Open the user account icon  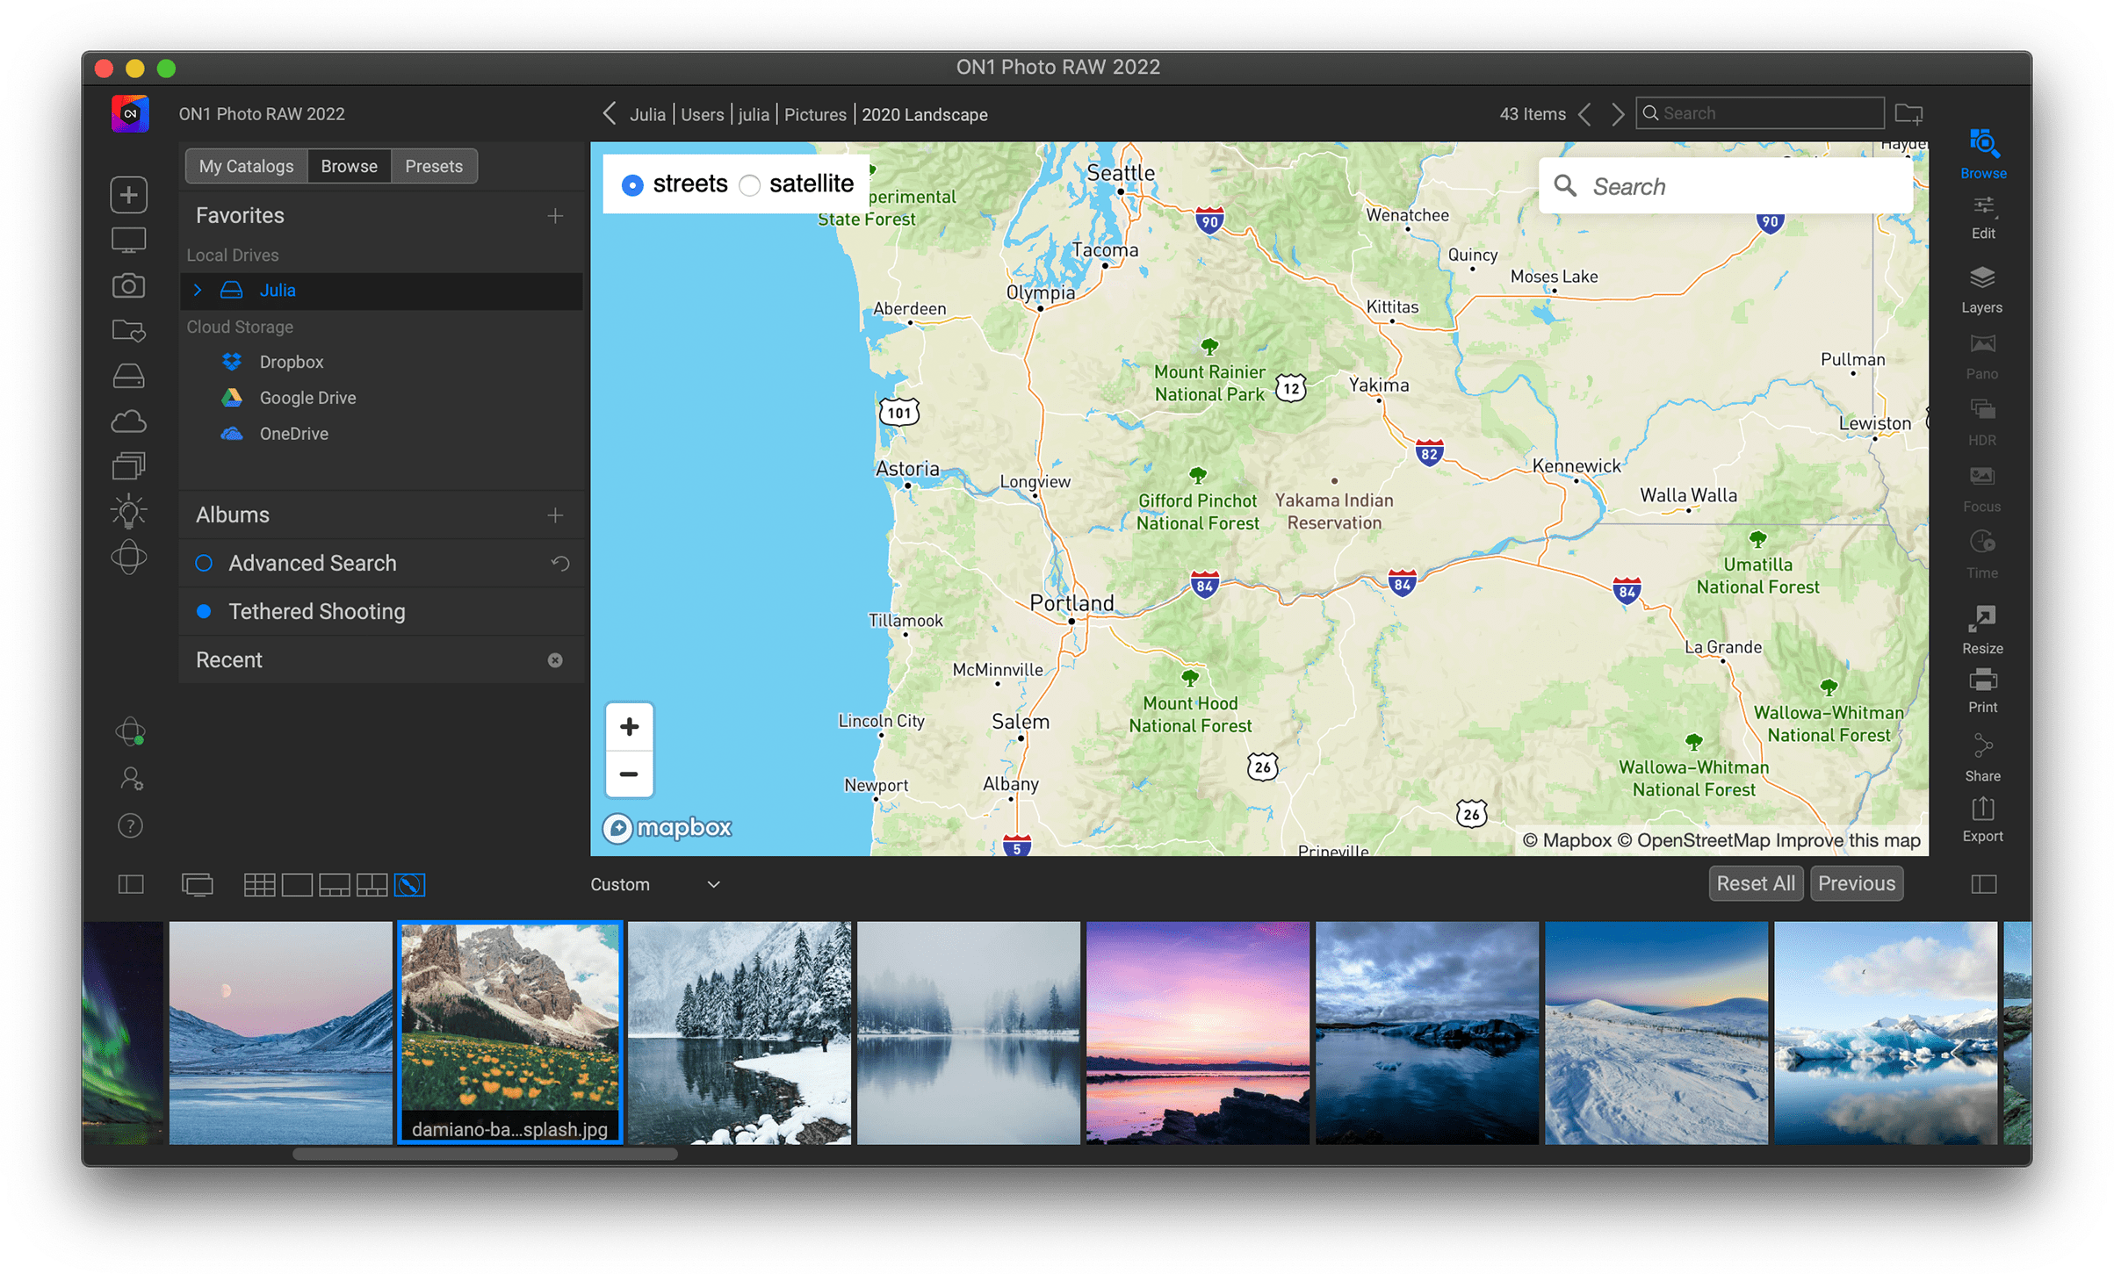click(x=131, y=778)
